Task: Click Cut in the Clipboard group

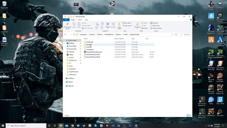Action: (84, 23)
